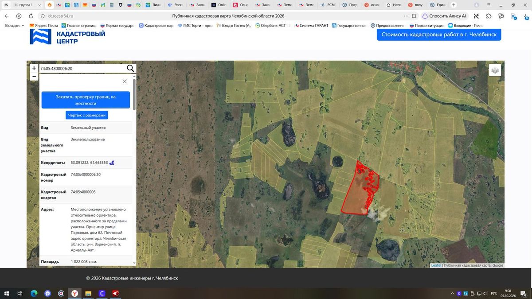This screenshot has width=532, height=299.
Task: Go back to previous page
Action: 7,16
